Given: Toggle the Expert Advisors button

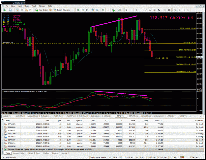Looking at the screenshot, I should click(x=62, y=10).
